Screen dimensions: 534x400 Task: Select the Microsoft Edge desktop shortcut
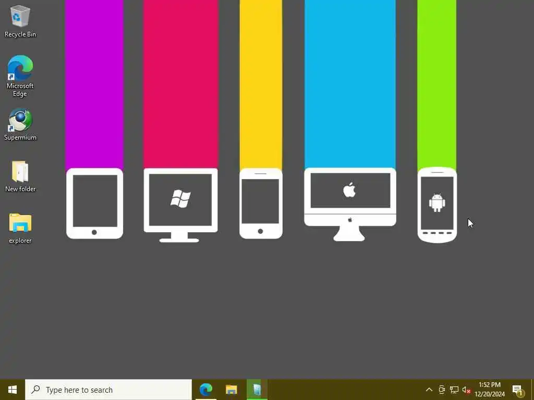[x=20, y=76]
